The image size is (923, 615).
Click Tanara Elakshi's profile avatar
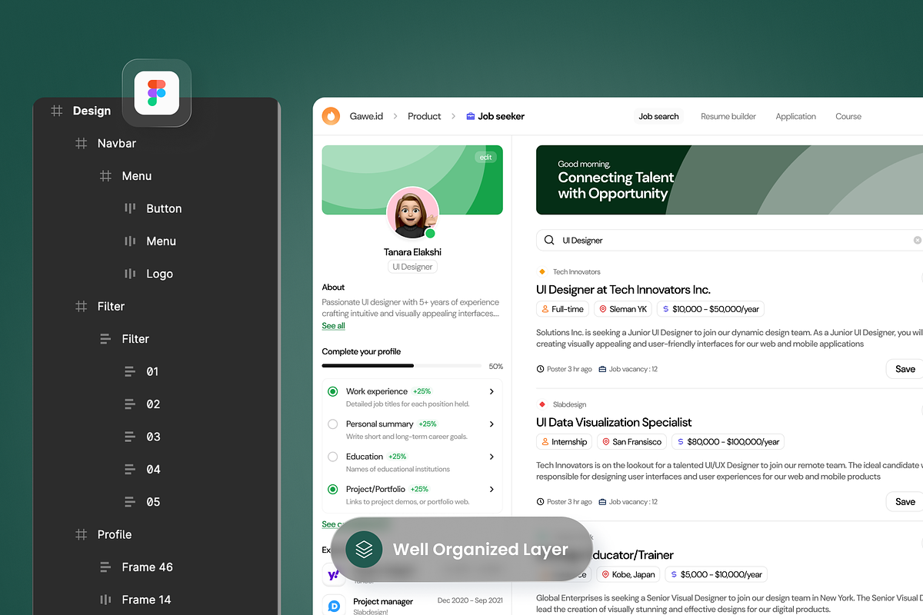412,213
